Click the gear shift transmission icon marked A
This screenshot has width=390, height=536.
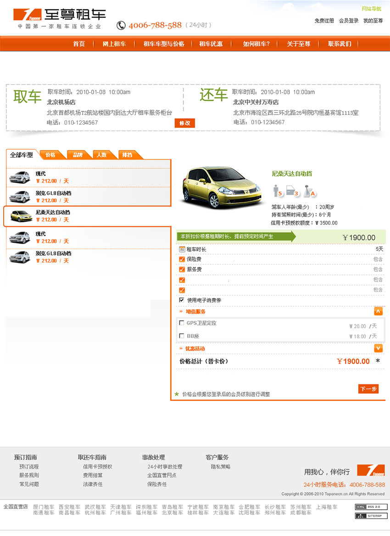[309, 191]
